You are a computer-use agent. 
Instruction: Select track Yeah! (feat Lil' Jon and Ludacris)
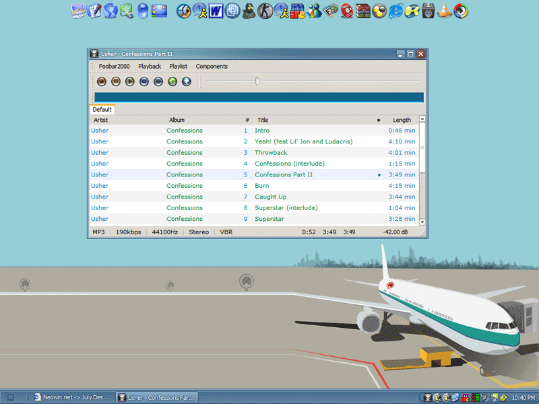(x=255, y=141)
